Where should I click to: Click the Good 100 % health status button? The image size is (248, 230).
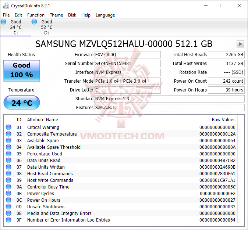pyautogui.click(x=22, y=71)
